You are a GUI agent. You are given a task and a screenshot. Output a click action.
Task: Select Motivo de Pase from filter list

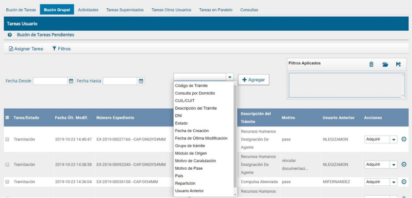[188, 168]
